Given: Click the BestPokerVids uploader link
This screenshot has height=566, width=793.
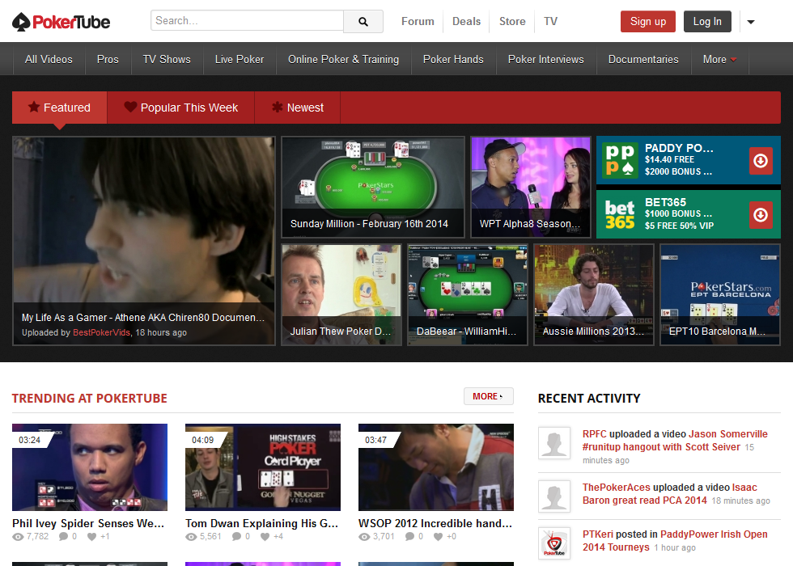Looking at the screenshot, I should click(101, 332).
